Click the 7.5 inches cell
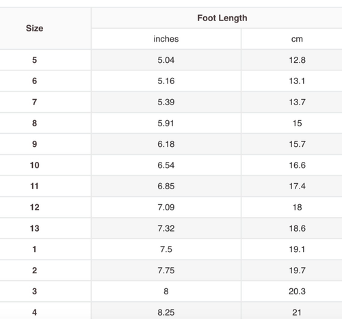Screen dimensions: 342x319 (166, 249)
